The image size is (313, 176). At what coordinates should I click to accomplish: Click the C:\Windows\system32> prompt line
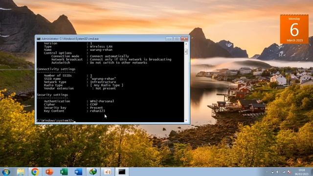pyautogui.click(x=55, y=120)
